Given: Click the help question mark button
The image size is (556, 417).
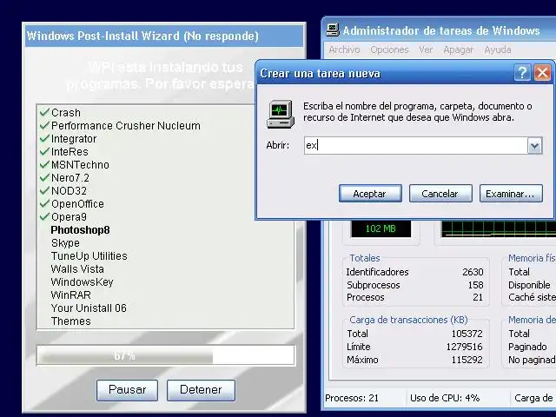Looking at the screenshot, I should coord(522,73).
